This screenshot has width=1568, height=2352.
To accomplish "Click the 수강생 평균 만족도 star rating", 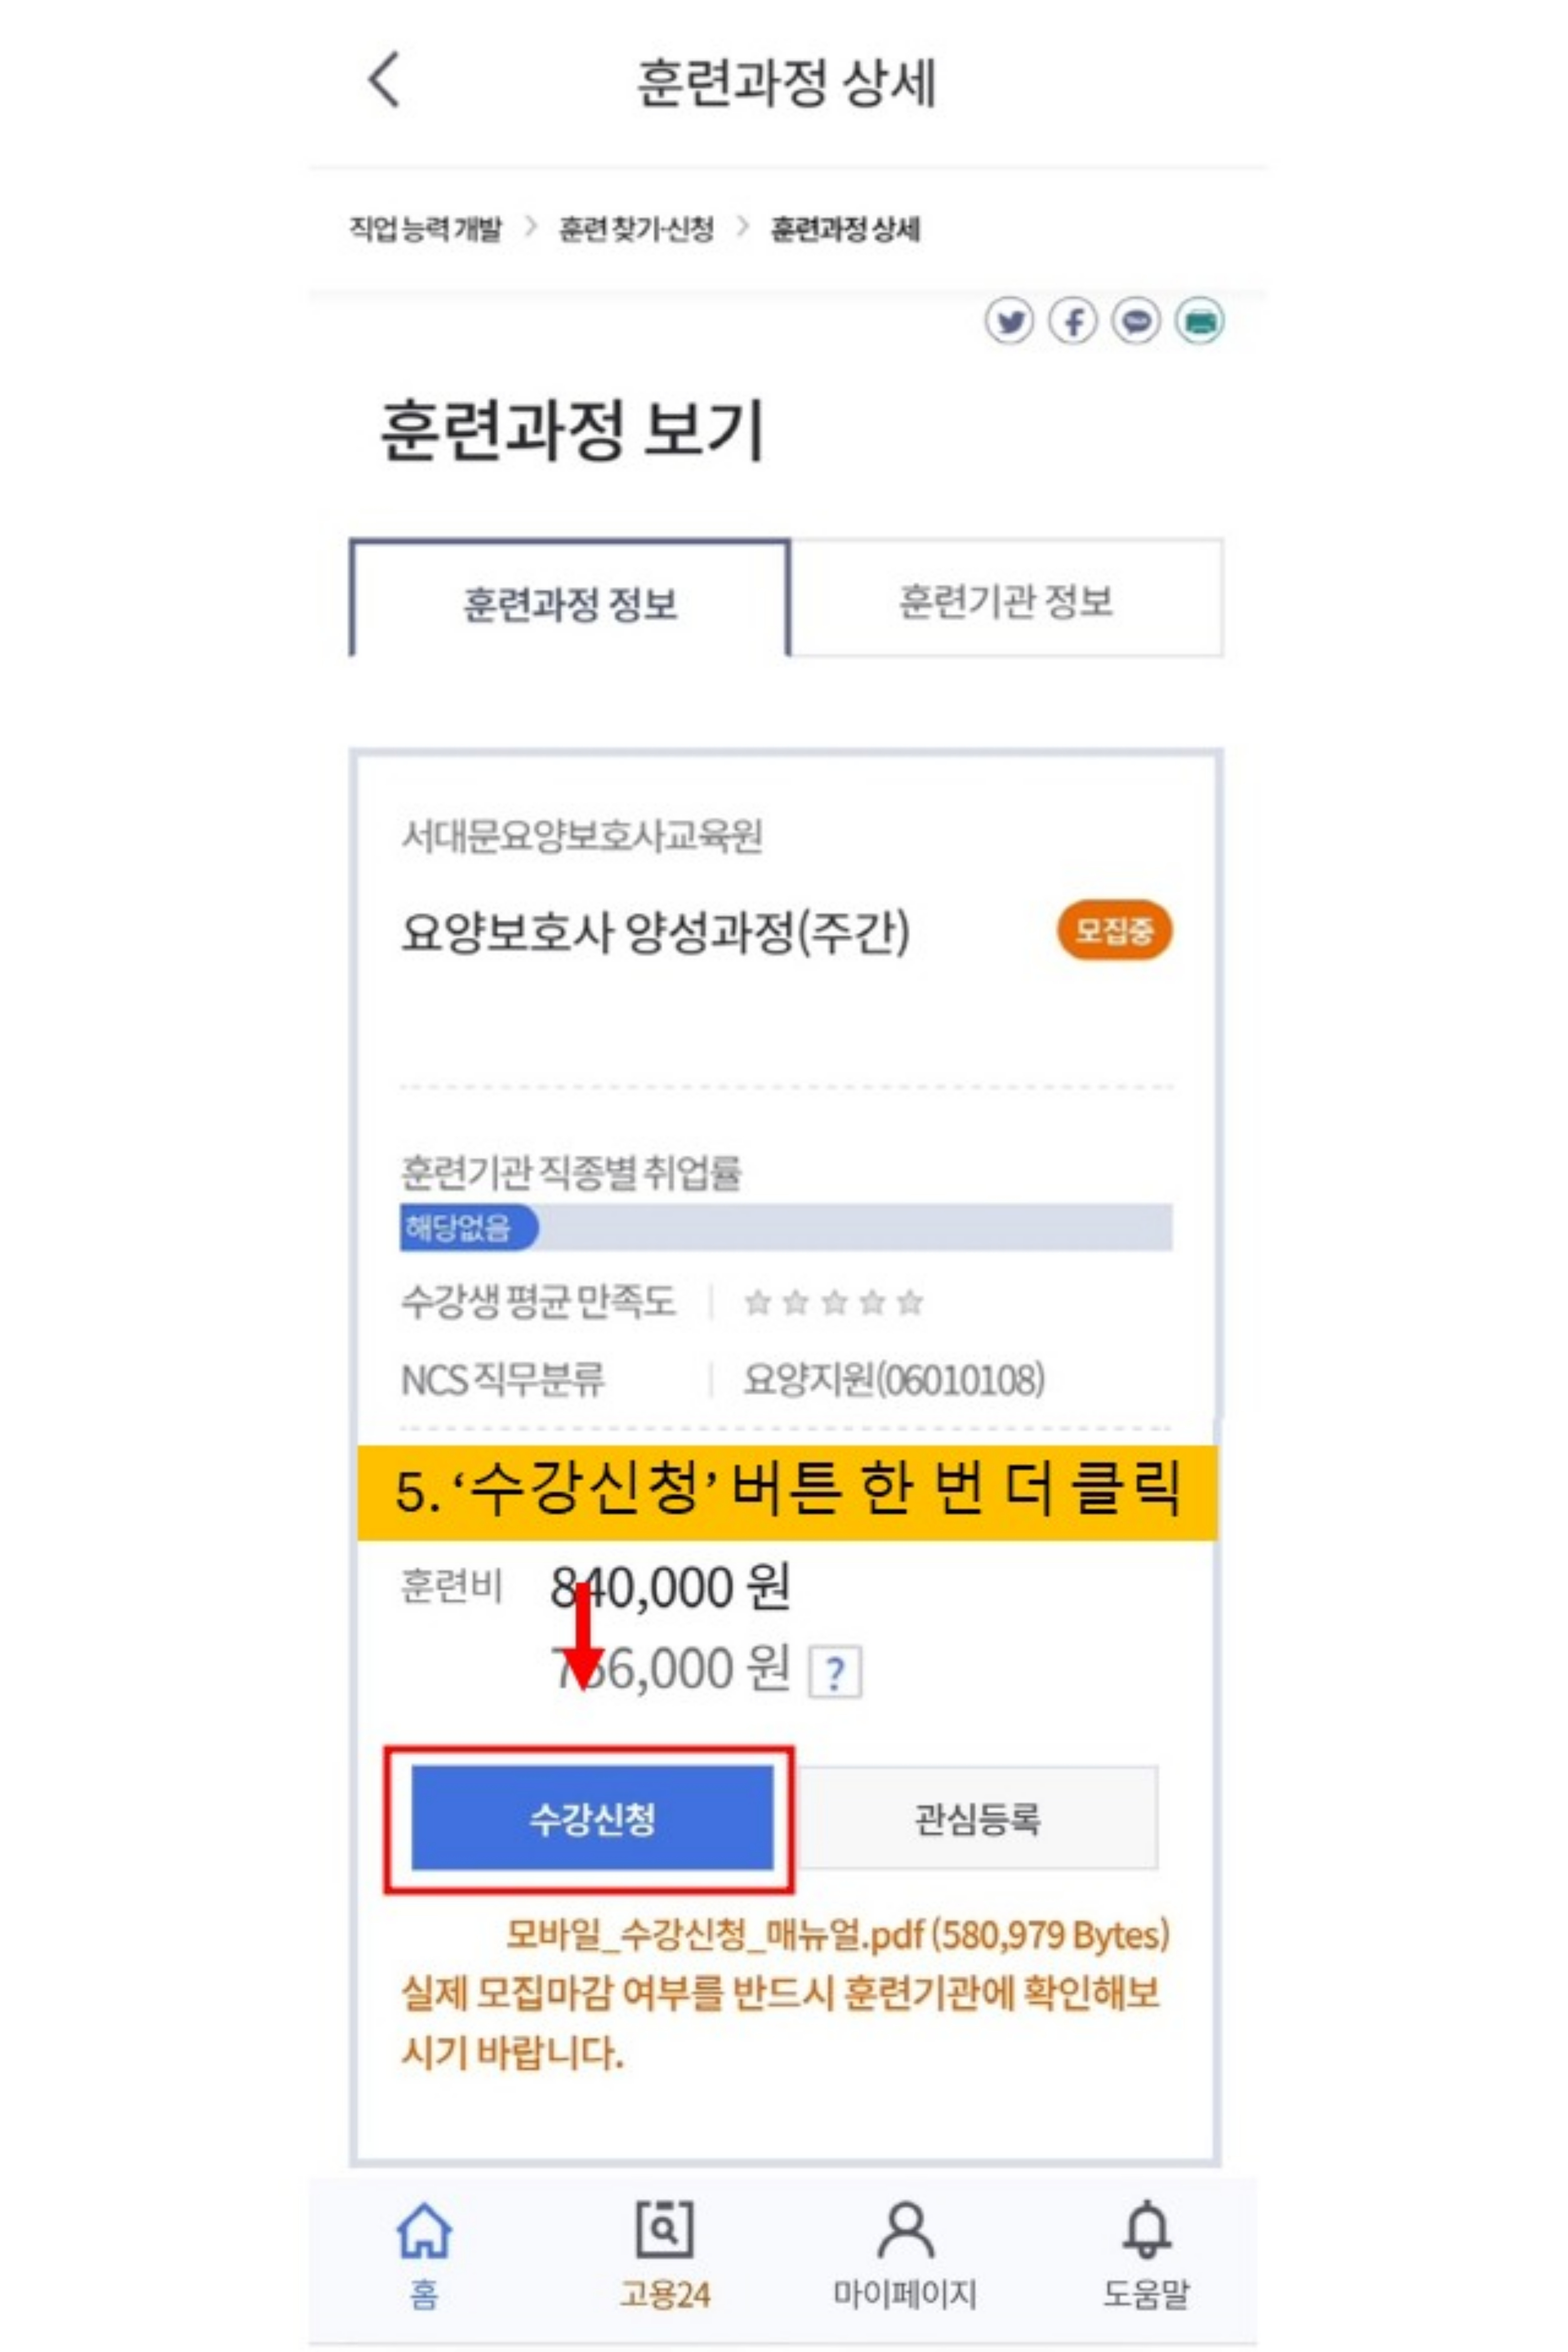I will pyautogui.click(x=834, y=1303).
